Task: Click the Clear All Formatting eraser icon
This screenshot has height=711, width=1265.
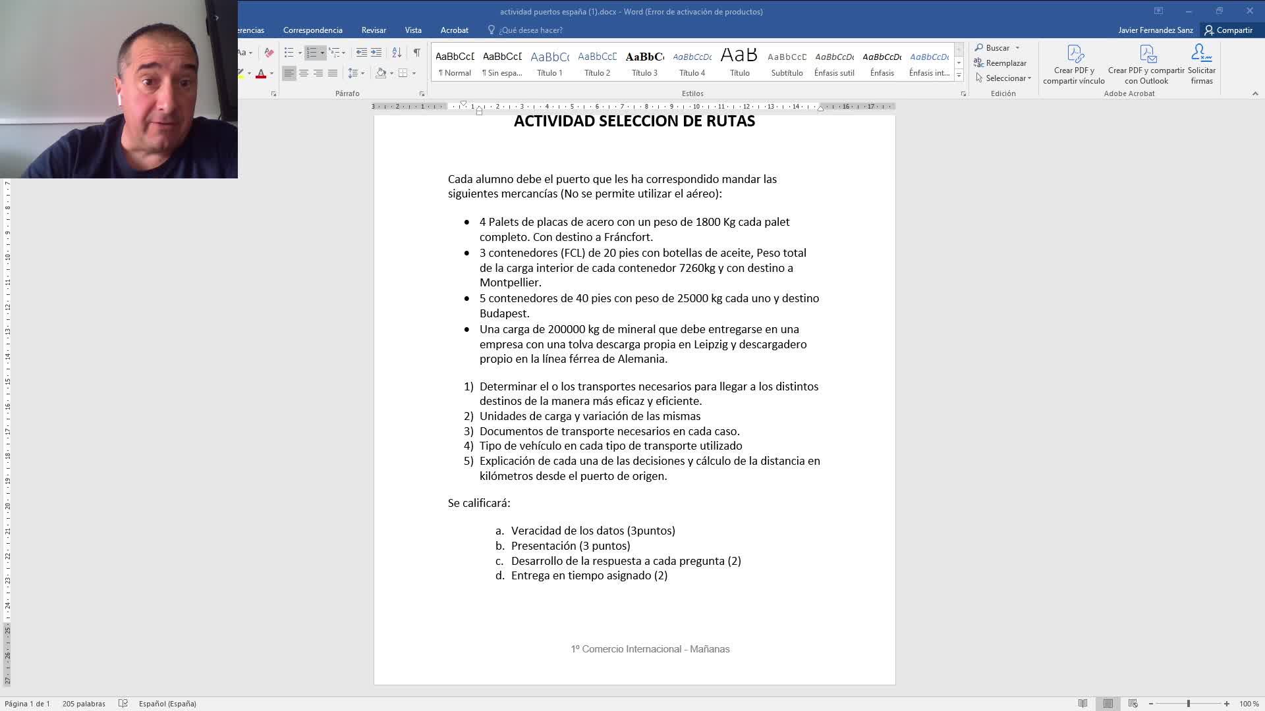Action: [269, 52]
